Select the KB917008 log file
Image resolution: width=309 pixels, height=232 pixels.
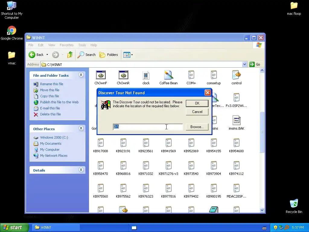click(x=100, y=143)
